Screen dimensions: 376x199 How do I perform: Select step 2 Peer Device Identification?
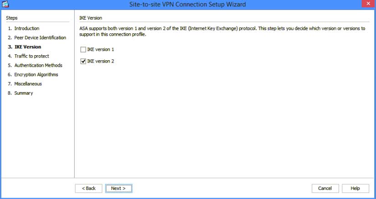click(x=37, y=38)
